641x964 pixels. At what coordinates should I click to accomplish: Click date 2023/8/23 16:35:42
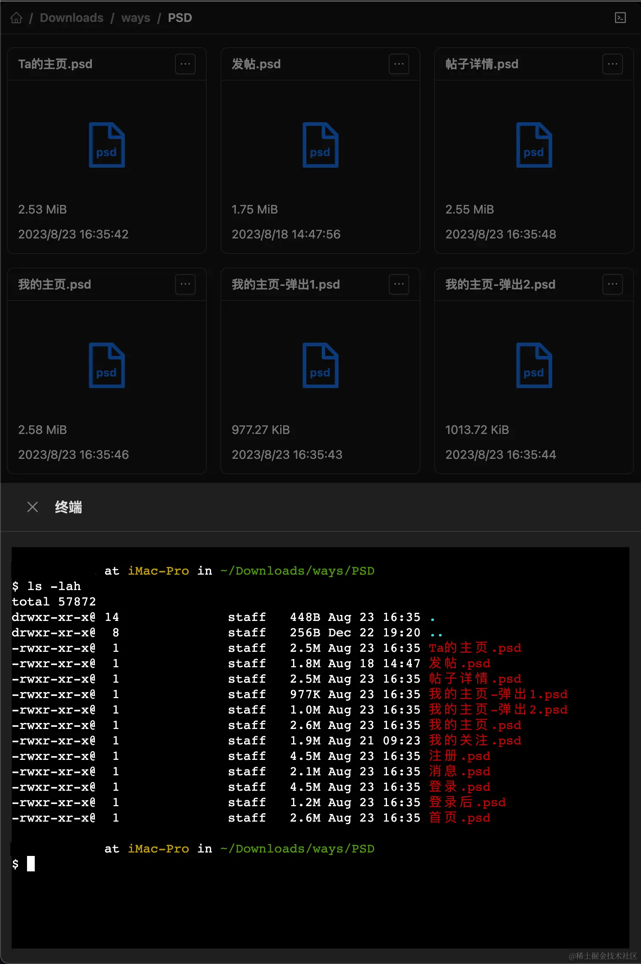click(73, 234)
